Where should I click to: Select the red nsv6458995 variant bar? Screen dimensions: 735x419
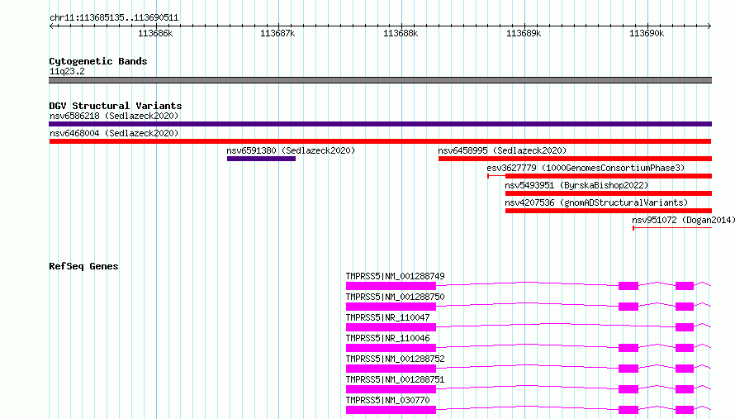(x=575, y=159)
